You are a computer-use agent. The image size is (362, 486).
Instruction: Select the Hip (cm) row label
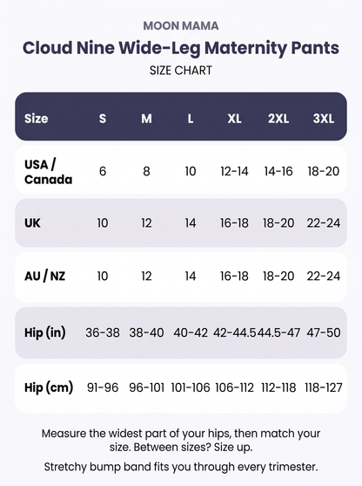tap(49, 387)
